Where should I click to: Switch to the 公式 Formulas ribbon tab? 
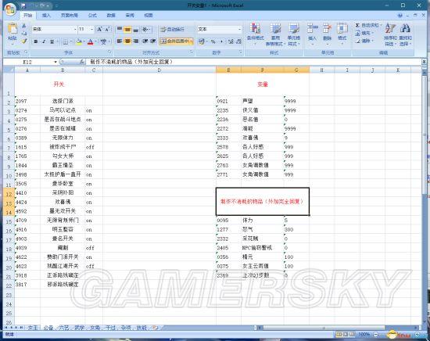coord(92,16)
